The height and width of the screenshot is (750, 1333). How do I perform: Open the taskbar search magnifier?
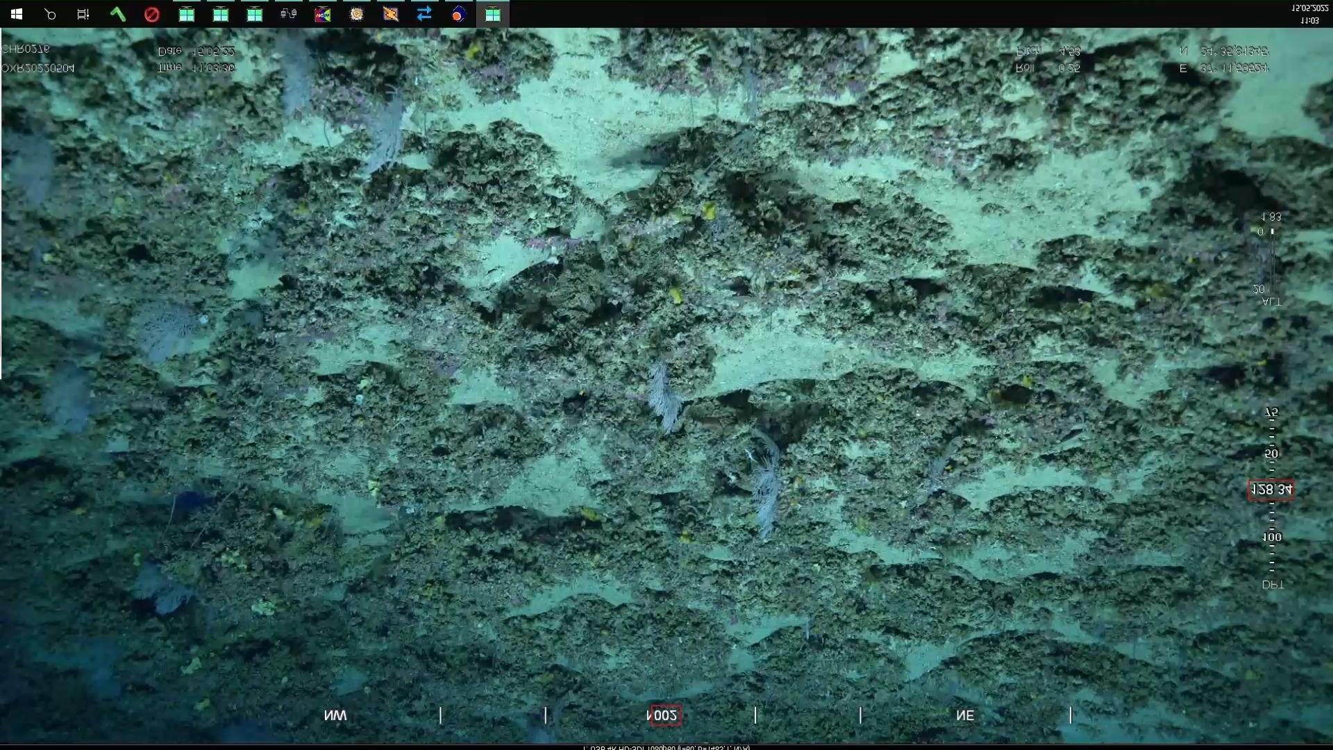pyautogui.click(x=50, y=14)
